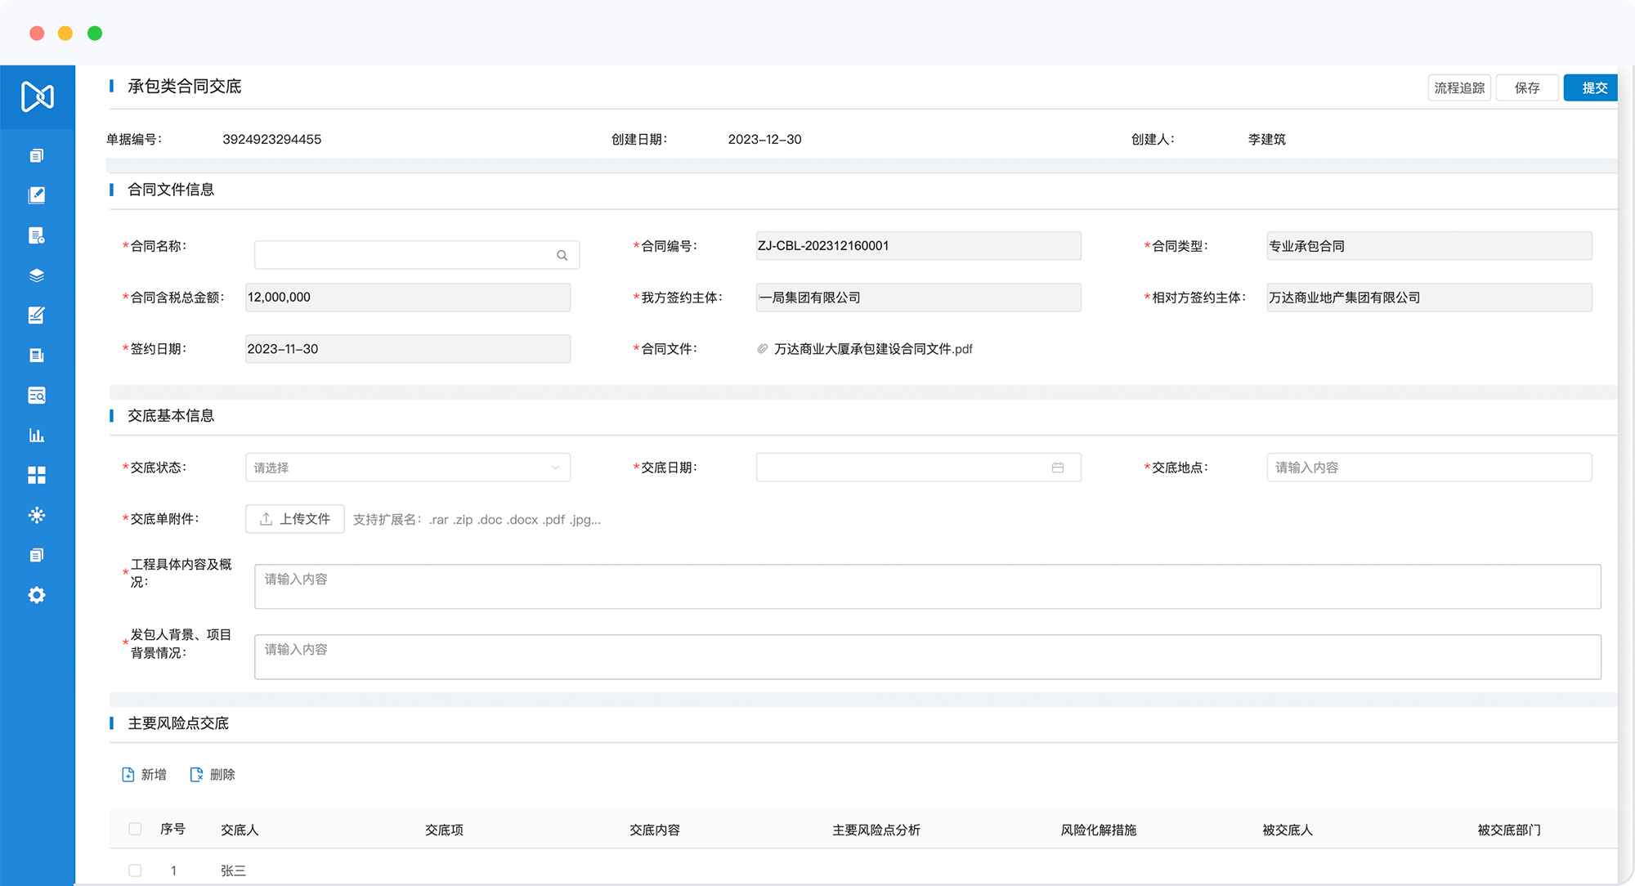Viewport: 1635px width, 886px height.
Task: Expand the 交底状态 dropdown
Action: click(407, 468)
